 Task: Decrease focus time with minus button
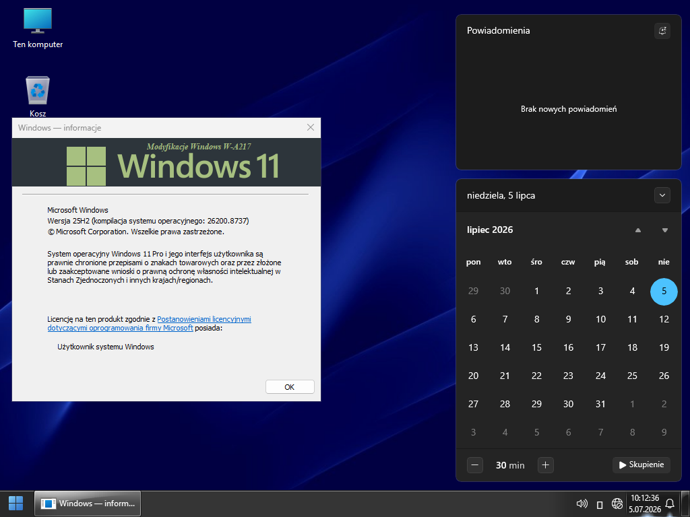475,465
